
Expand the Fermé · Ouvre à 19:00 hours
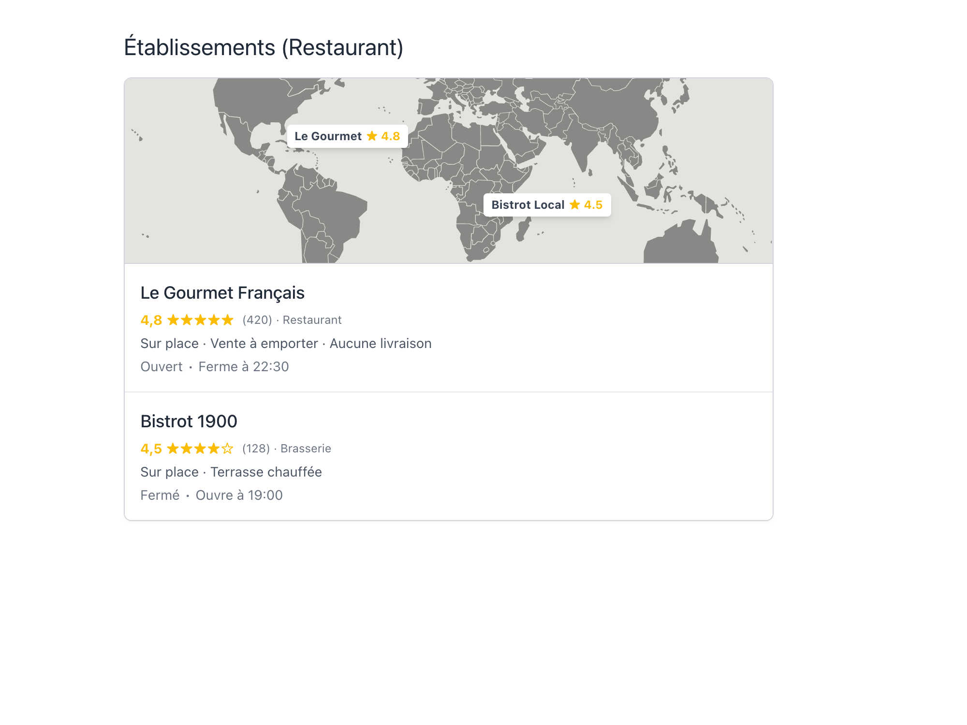(212, 495)
